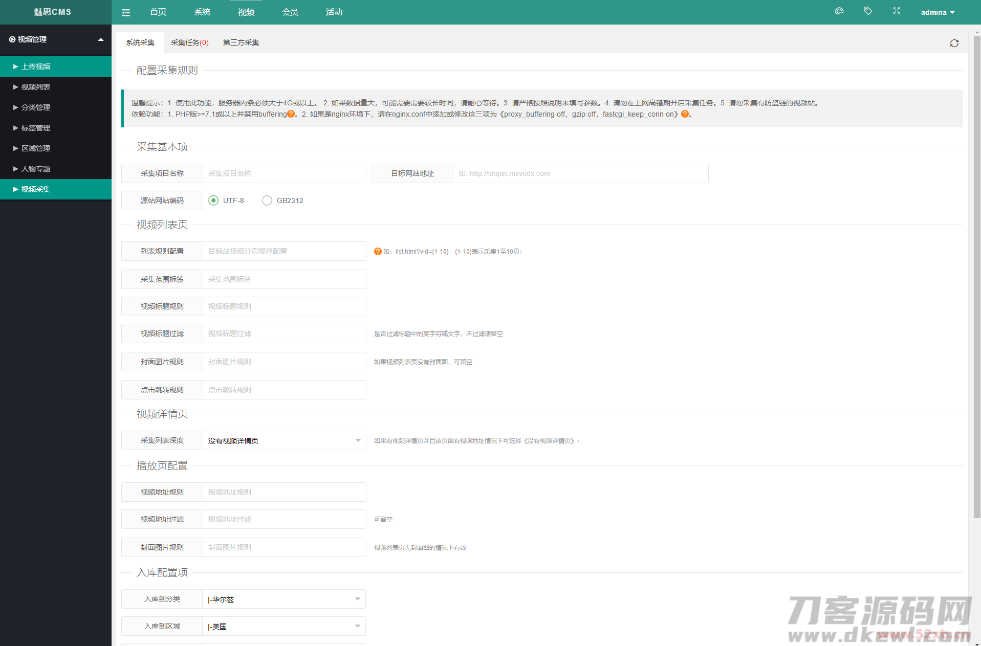The height and width of the screenshot is (646, 981).
Task: Toggle fullscreen mode icon
Action: 897,11
